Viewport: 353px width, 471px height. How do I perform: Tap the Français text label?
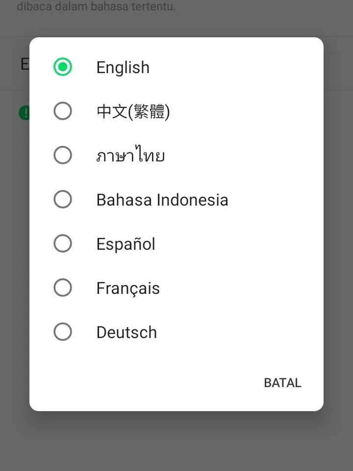127,288
